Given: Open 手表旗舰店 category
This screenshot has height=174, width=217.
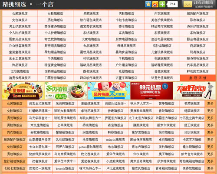Looking at the screenshot, I should 55,59.
